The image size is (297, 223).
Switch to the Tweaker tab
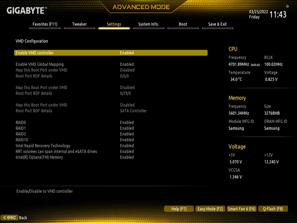79,24
